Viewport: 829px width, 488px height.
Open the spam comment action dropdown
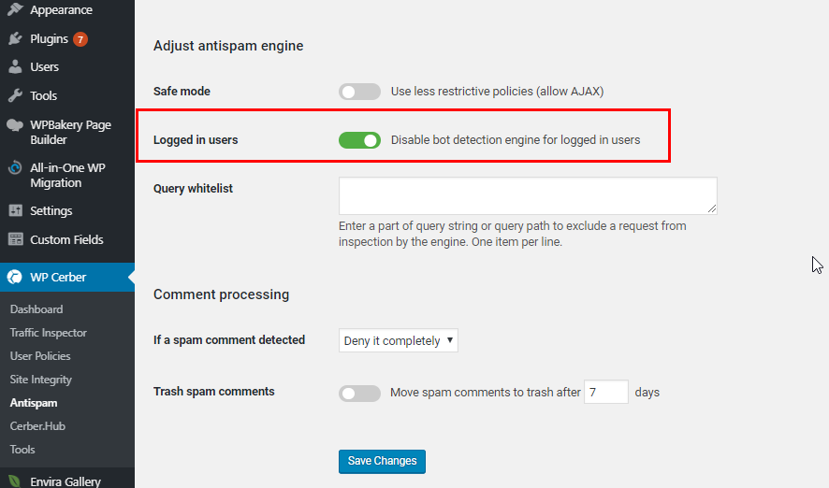[398, 341]
